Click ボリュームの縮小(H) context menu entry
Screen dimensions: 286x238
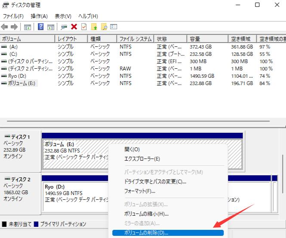pos(146,214)
